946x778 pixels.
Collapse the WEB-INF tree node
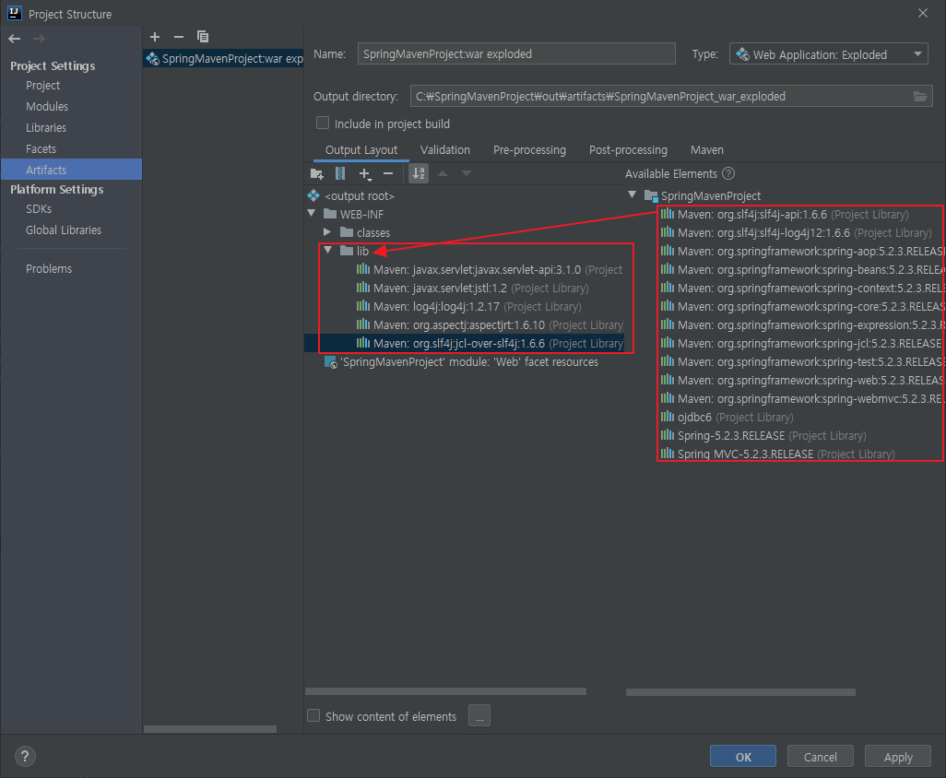tap(312, 213)
